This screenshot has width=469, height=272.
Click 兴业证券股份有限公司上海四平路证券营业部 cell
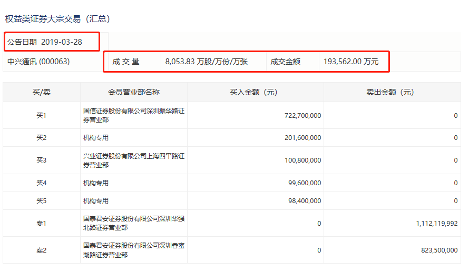[x=134, y=160]
